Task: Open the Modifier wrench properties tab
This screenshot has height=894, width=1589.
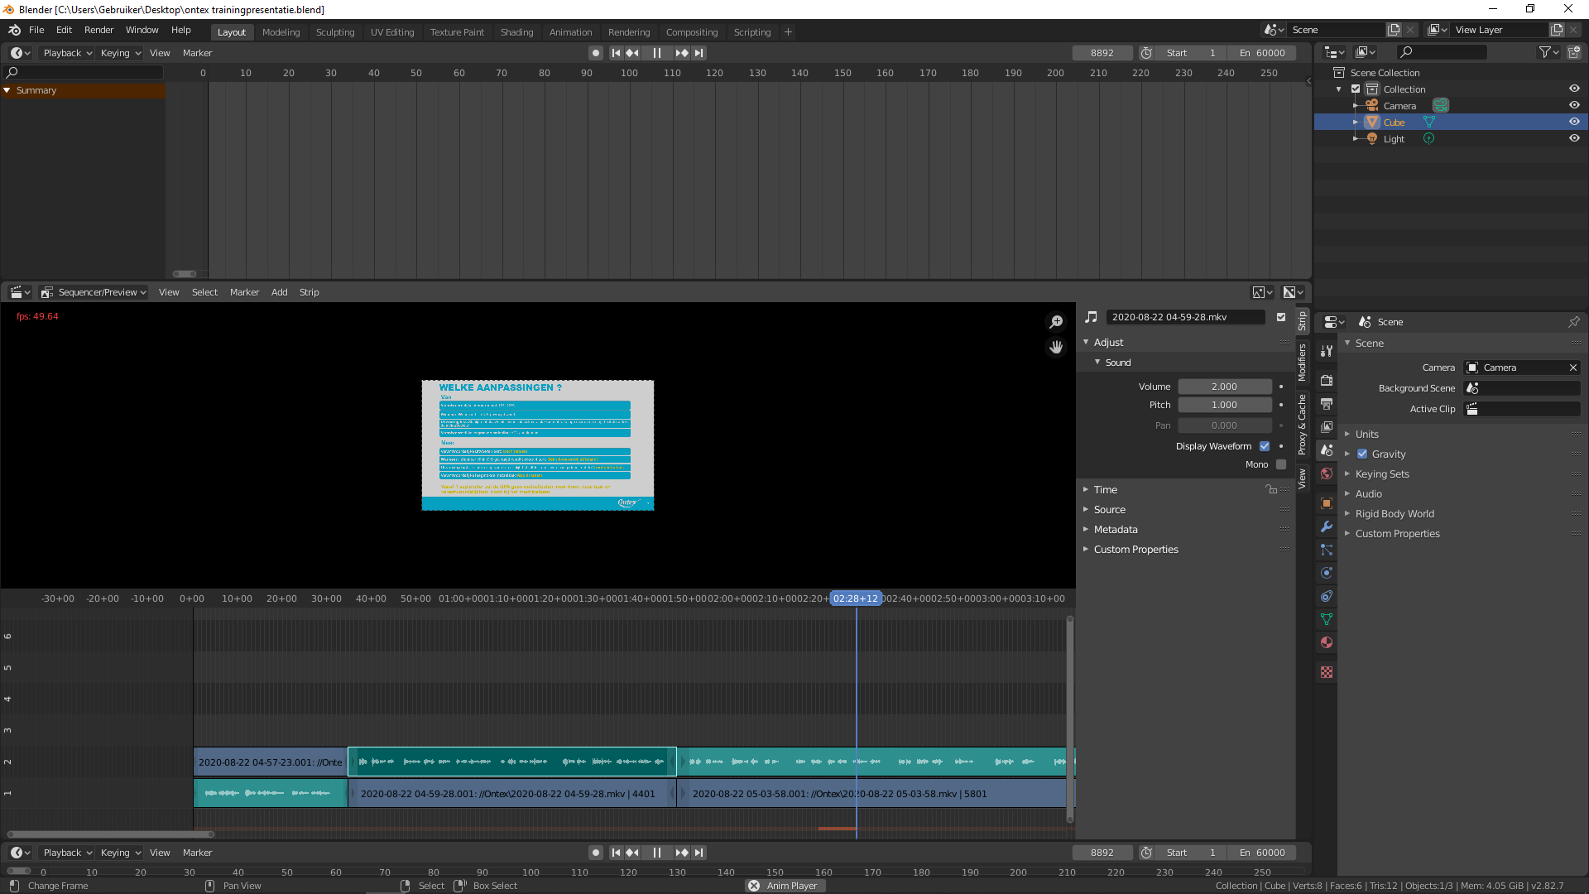Action: coord(1327,526)
